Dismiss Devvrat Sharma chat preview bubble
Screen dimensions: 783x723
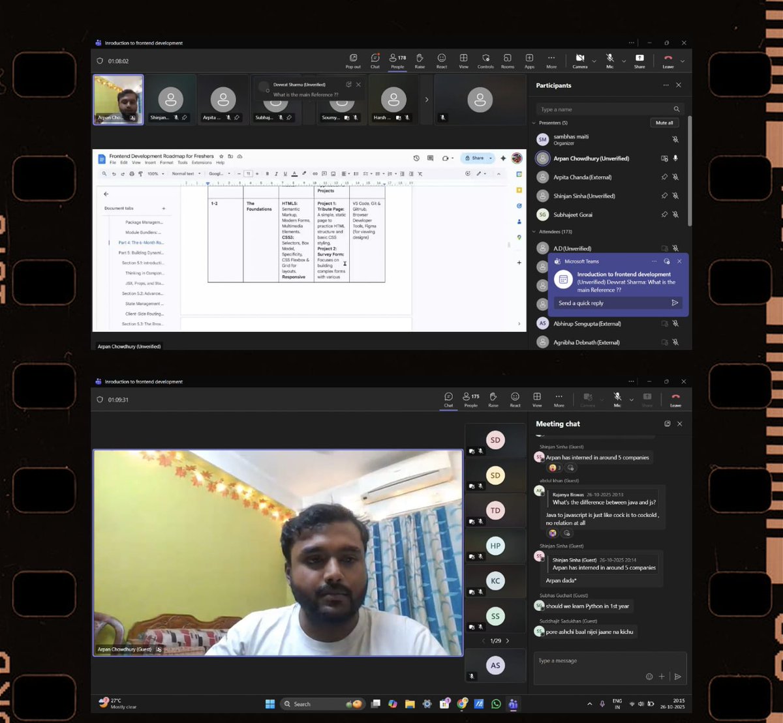tap(358, 85)
